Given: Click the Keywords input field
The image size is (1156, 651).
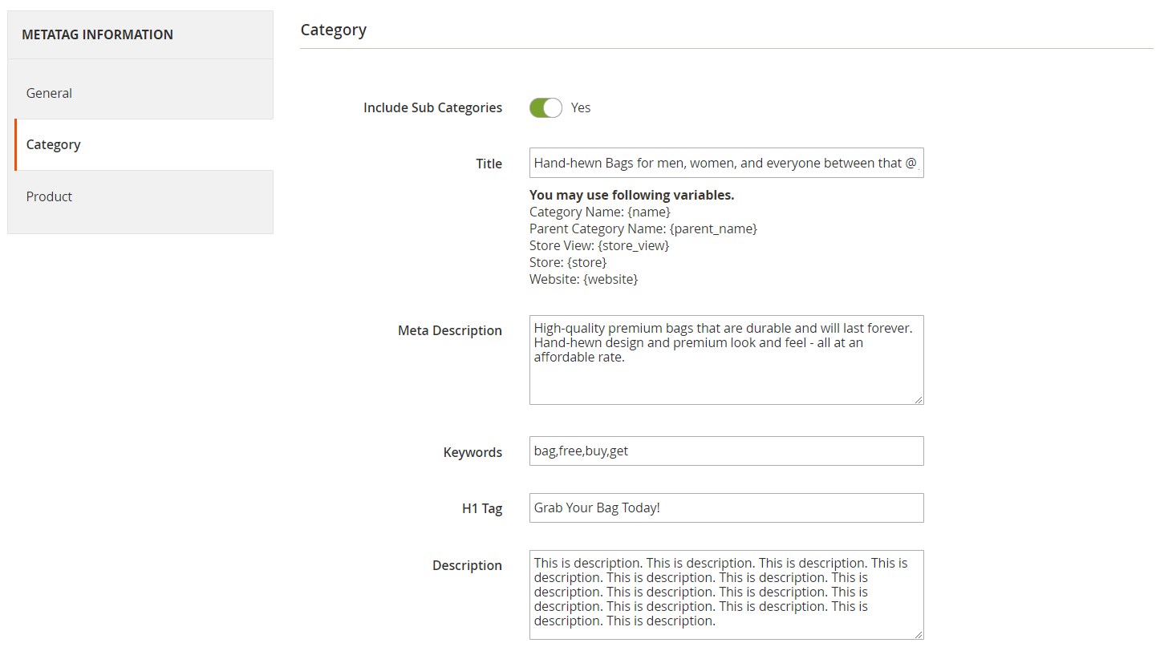Looking at the screenshot, I should (x=726, y=451).
